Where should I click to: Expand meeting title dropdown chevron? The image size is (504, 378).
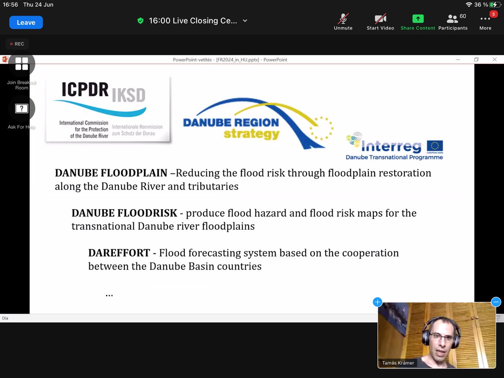(x=245, y=21)
